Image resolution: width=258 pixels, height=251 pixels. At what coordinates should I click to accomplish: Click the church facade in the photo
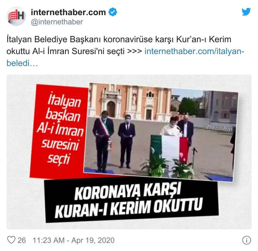130,102
